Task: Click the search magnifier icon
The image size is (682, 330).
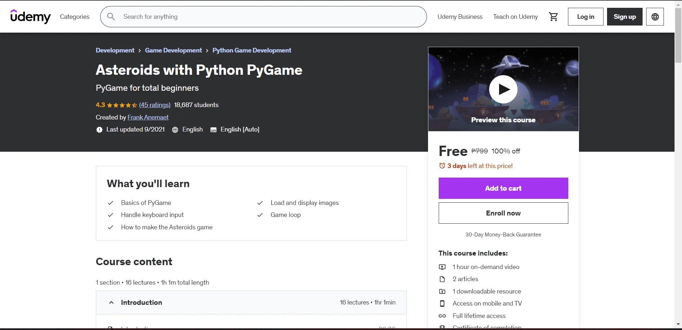Action: pyautogui.click(x=111, y=17)
